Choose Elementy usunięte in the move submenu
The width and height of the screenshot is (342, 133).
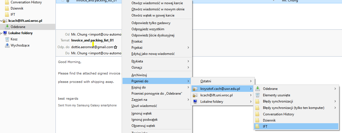[x=276, y=95]
